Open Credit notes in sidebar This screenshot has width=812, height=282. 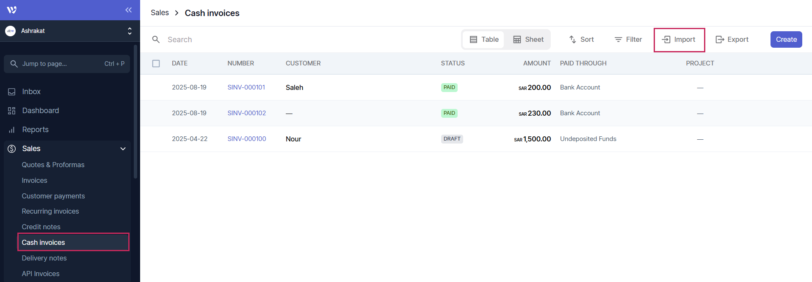(41, 227)
